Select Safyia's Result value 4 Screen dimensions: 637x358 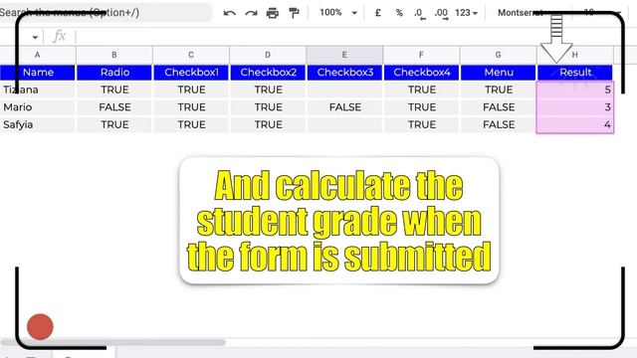(x=575, y=124)
